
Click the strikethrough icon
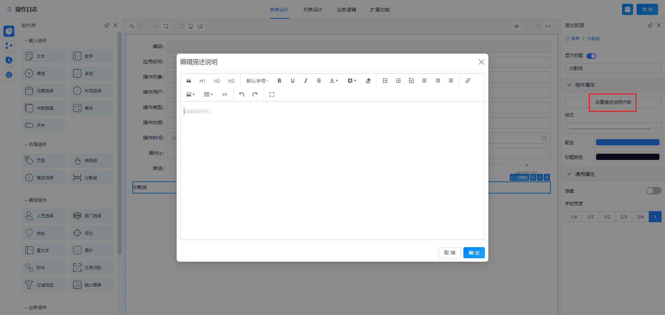click(319, 81)
